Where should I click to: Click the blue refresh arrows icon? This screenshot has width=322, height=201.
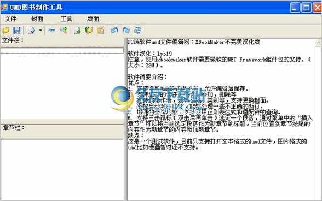point(138,31)
